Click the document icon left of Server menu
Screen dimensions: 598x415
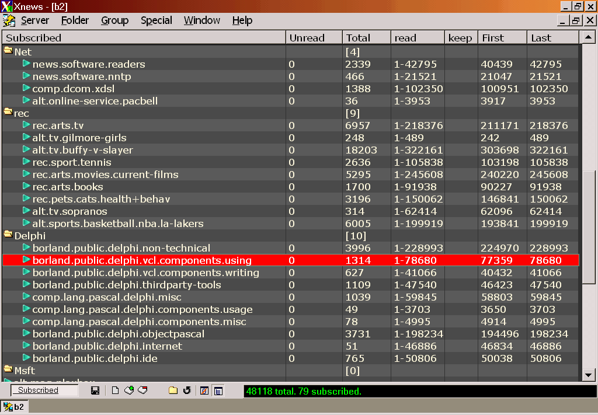point(9,20)
